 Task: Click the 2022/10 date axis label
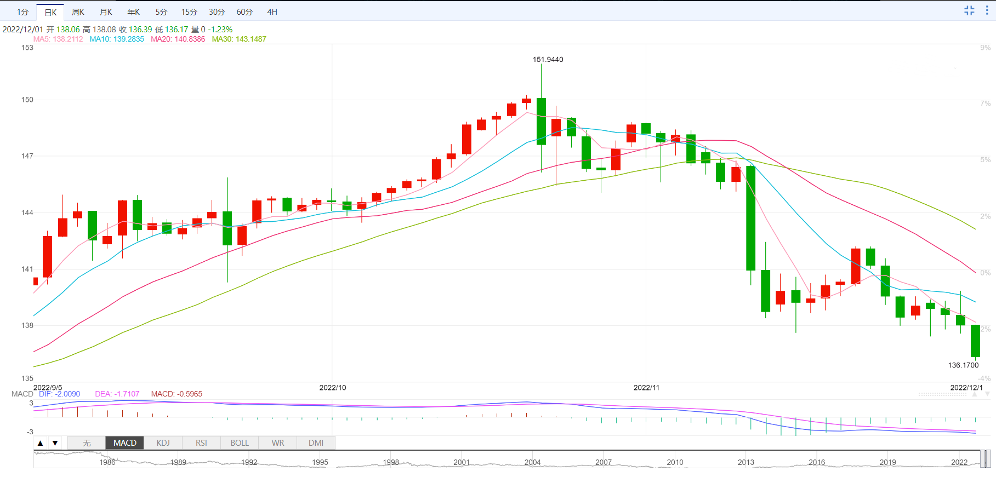pyautogui.click(x=333, y=387)
